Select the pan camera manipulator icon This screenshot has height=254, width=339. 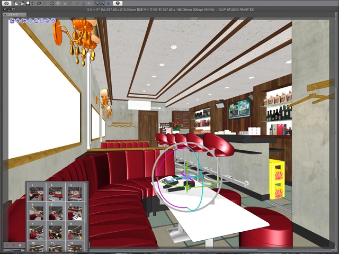(x=18, y=21)
